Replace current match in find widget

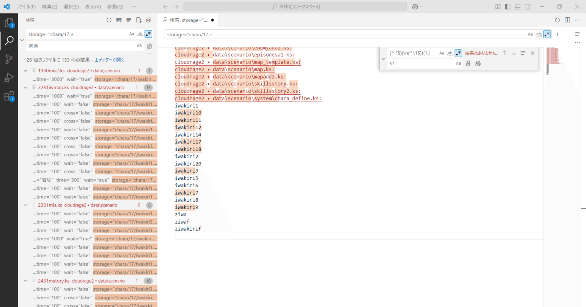(x=468, y=64)
